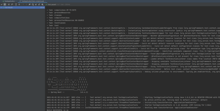The image size is (220, 111).
Task: Click the 'Task :processResources' console line
Action: click(59, 13)
